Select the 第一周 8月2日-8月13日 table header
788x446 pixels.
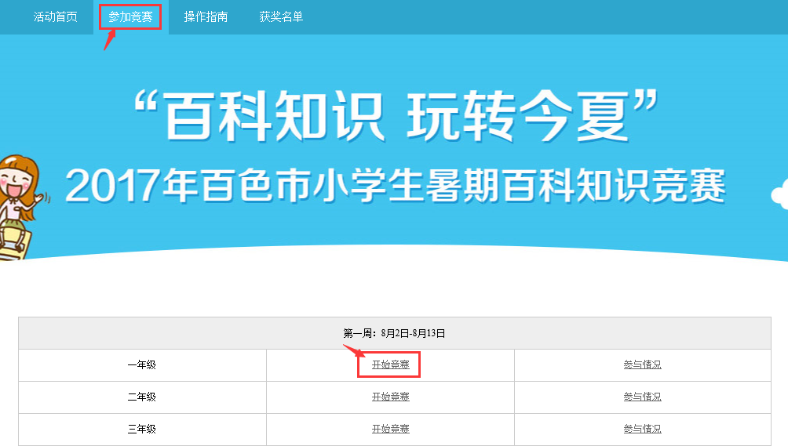pos(394,333)
